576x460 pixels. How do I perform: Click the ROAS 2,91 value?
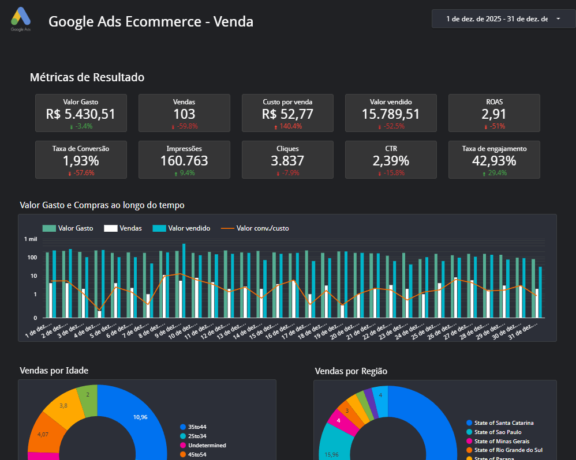pos(493,114)
